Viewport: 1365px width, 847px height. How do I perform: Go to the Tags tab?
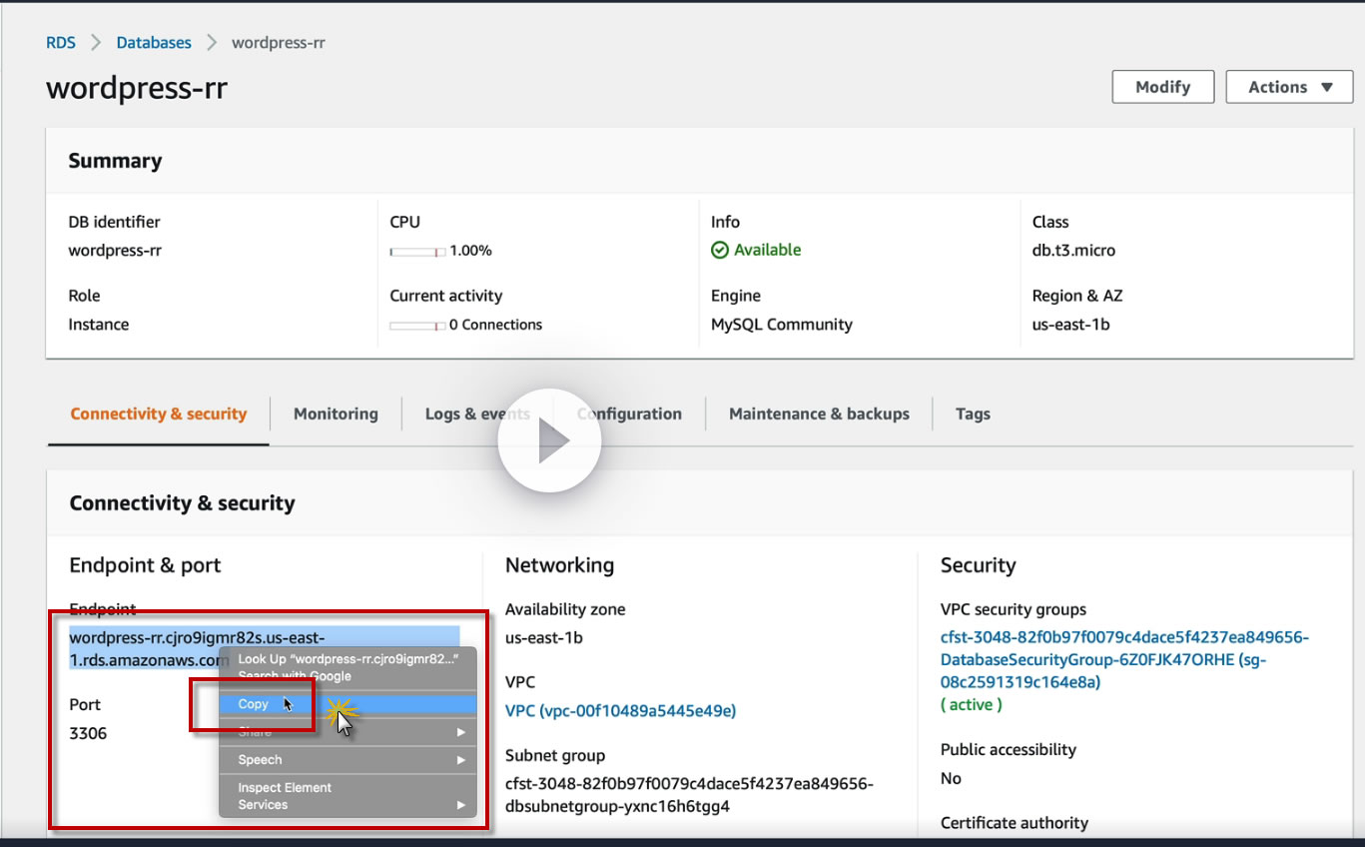coord(973,414)
